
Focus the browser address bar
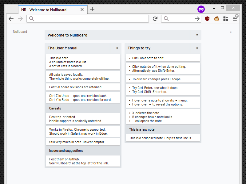(x=88, y=19)
